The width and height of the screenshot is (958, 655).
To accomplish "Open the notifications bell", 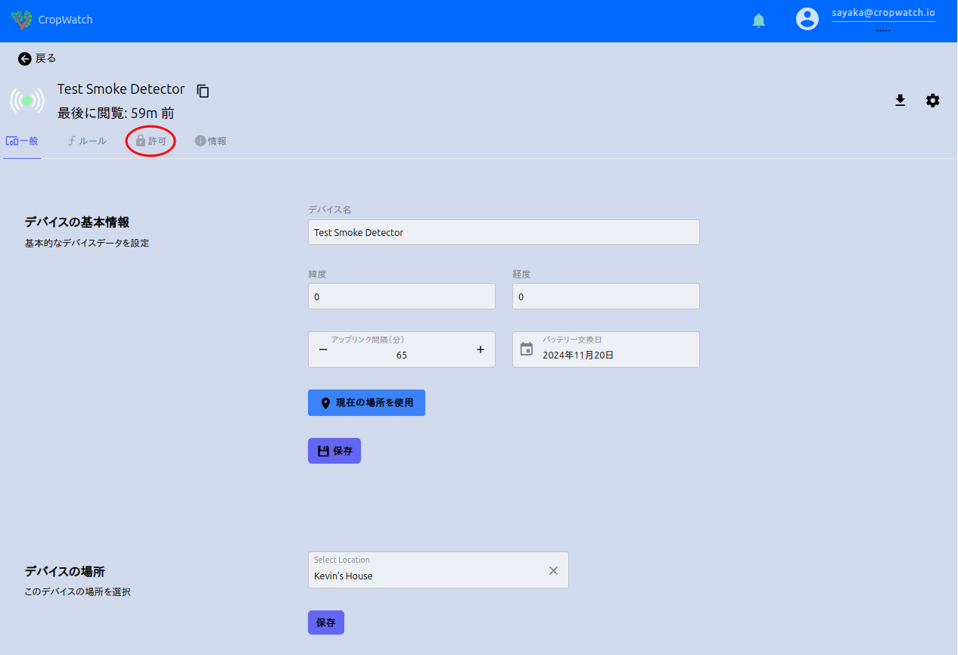I will click(x=759, y=20).
